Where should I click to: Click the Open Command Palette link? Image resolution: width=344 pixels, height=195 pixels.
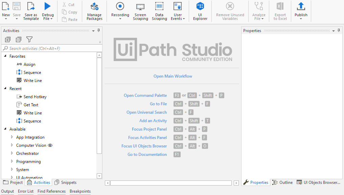145,95
